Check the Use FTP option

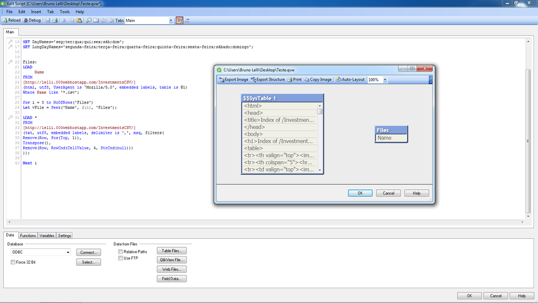pyautogui.click(x=121, y=259)
